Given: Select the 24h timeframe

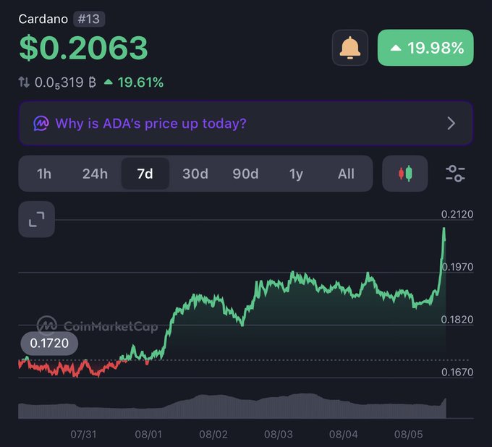Looking at the screenshot, I should (95, 174).
